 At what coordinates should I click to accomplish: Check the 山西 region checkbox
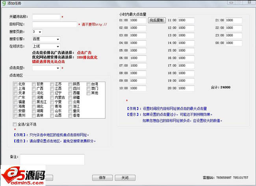click(x=52, y=115)
